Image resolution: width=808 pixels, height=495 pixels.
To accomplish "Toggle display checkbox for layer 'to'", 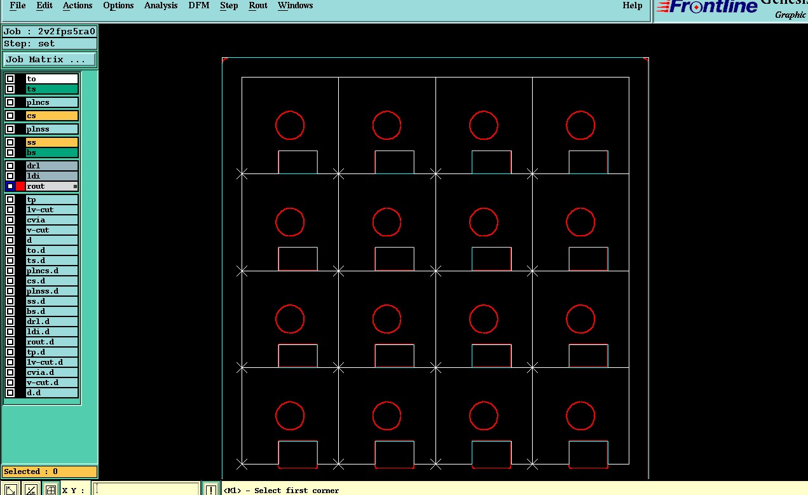I will 10,79.
